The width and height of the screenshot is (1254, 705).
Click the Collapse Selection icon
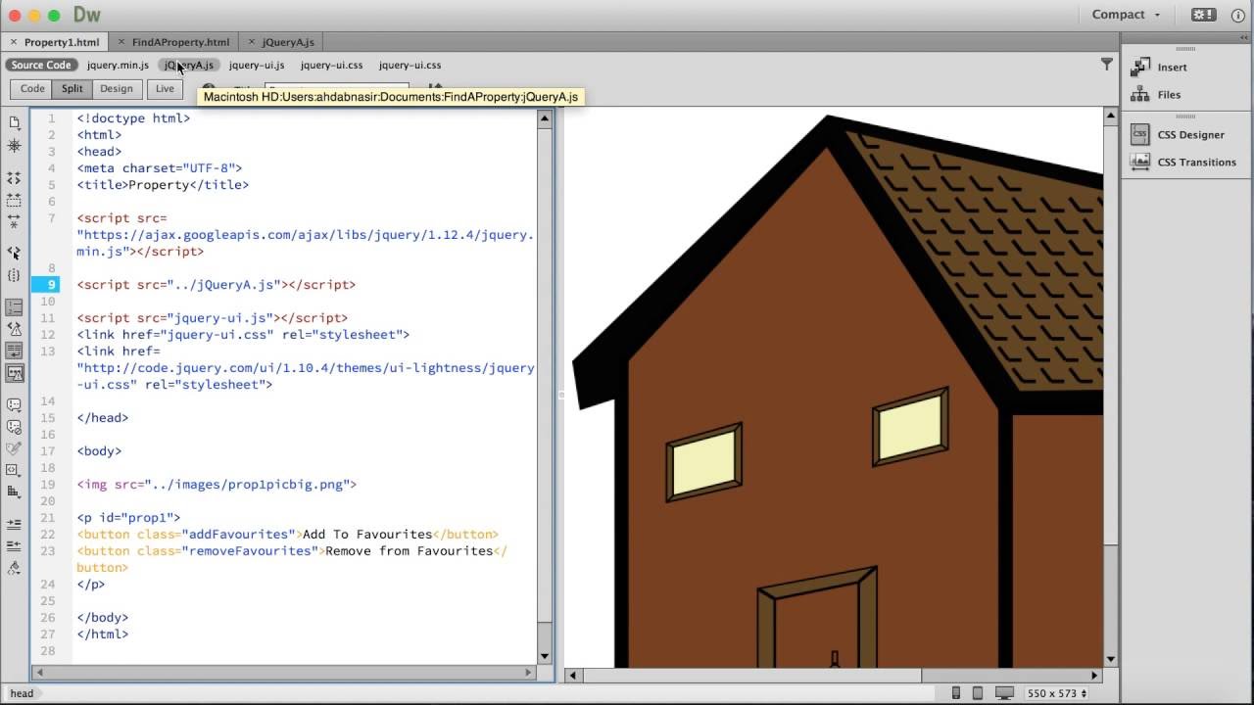(15, 200)
